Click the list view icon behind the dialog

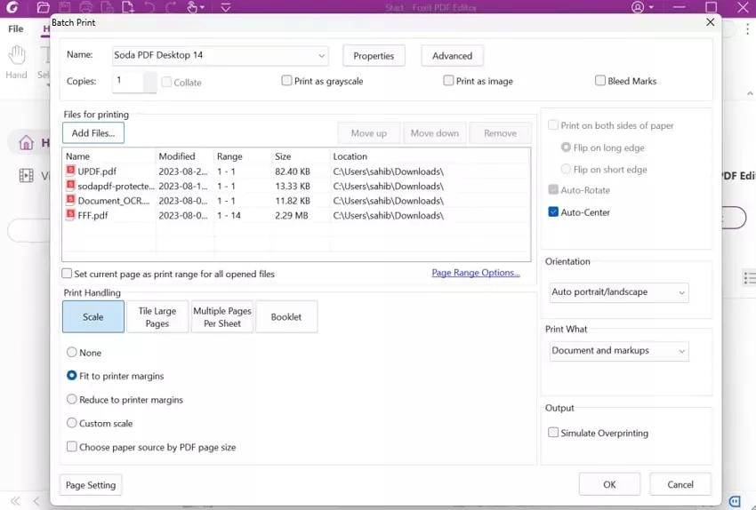tap(749, 278)
